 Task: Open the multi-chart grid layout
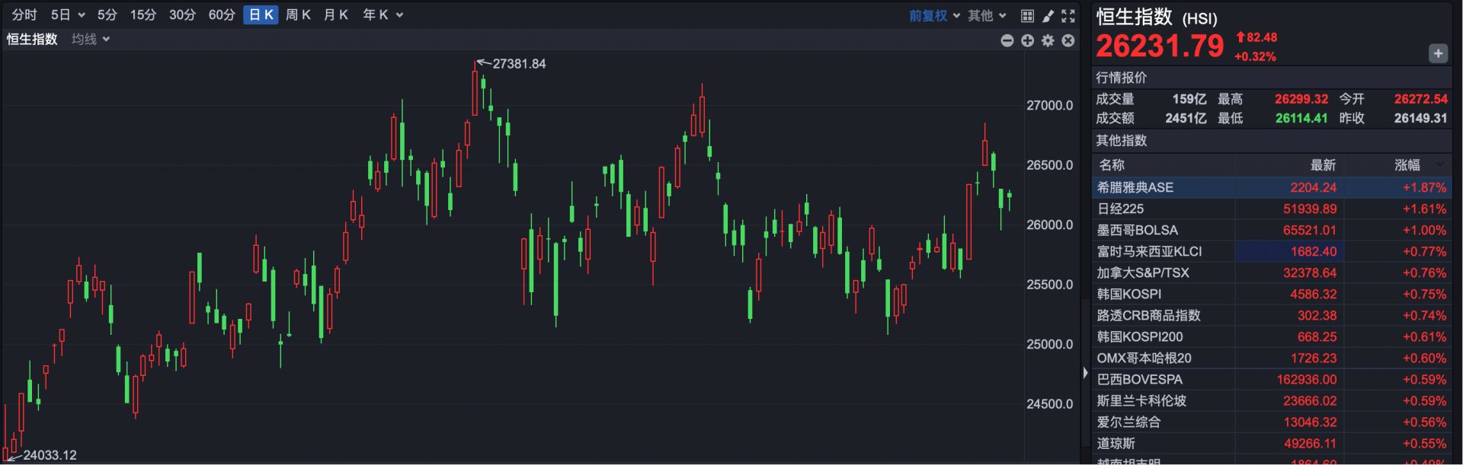point(1027,15)
